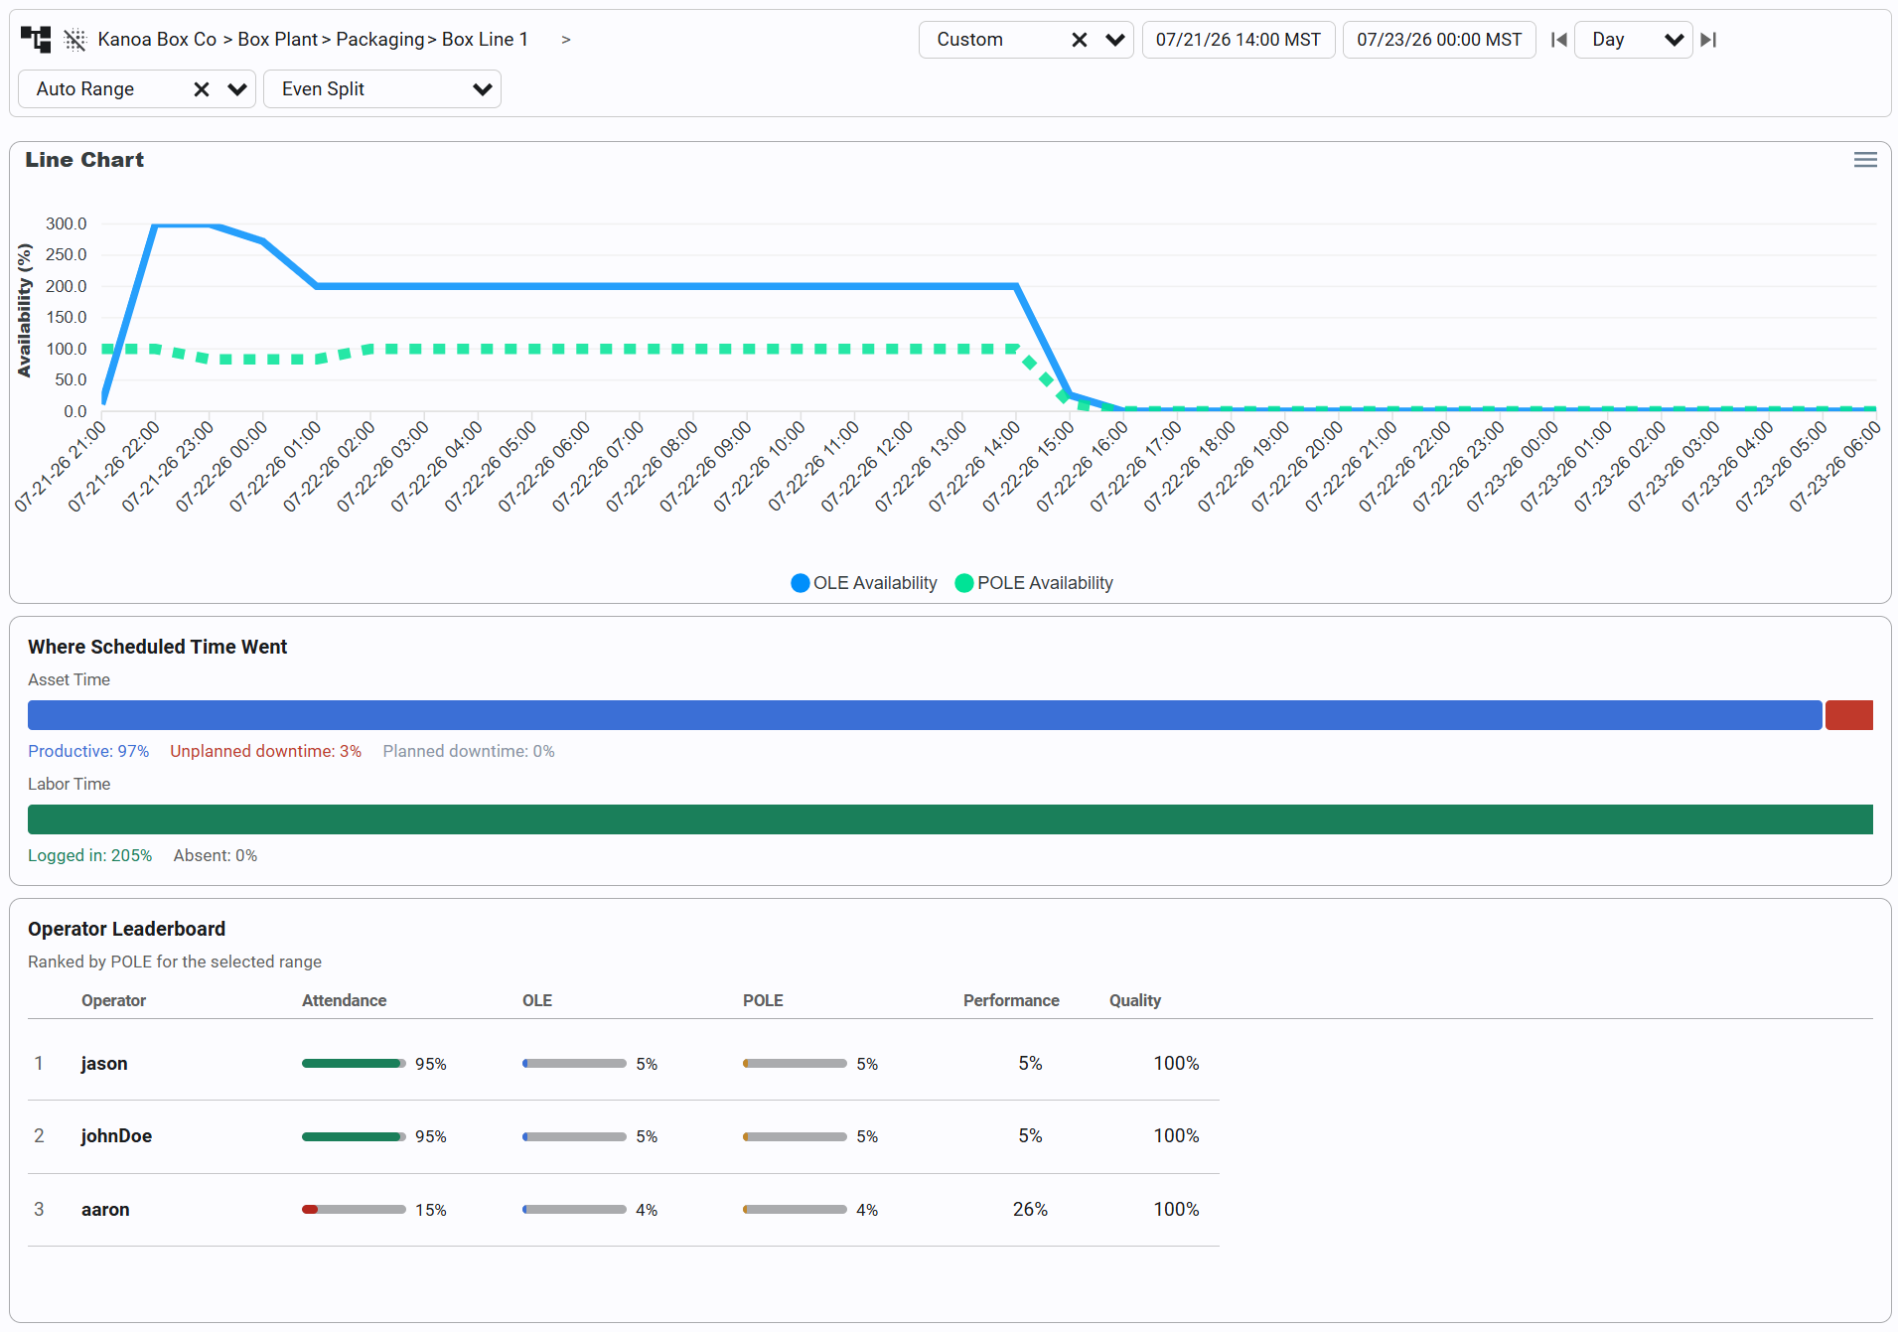The height and width of the screenshot is (1332, 1898).
Task: Click the red unplanned downtime bar segment
Action: pos(1849,715)
